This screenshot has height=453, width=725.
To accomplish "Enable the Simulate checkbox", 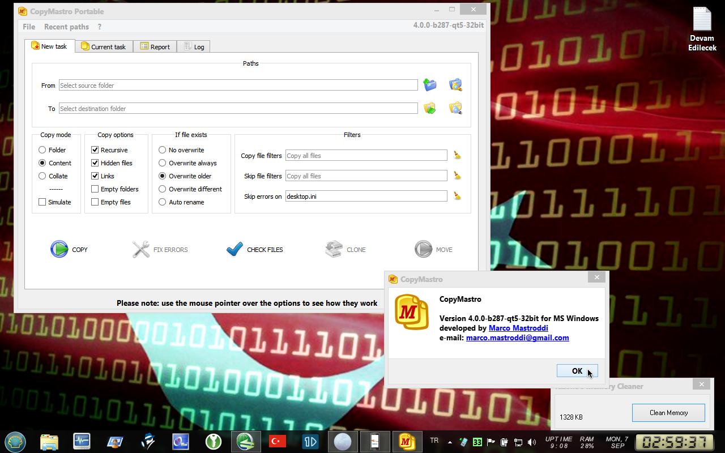I will click(x=55, y=202).
